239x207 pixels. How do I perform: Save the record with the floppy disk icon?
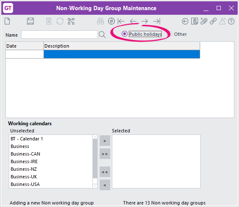click(x=30, y=21)
